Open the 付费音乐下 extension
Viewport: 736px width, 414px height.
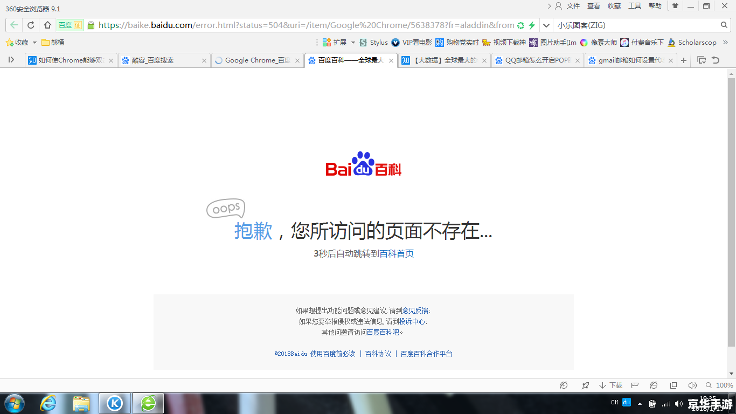tap(642, 42)
